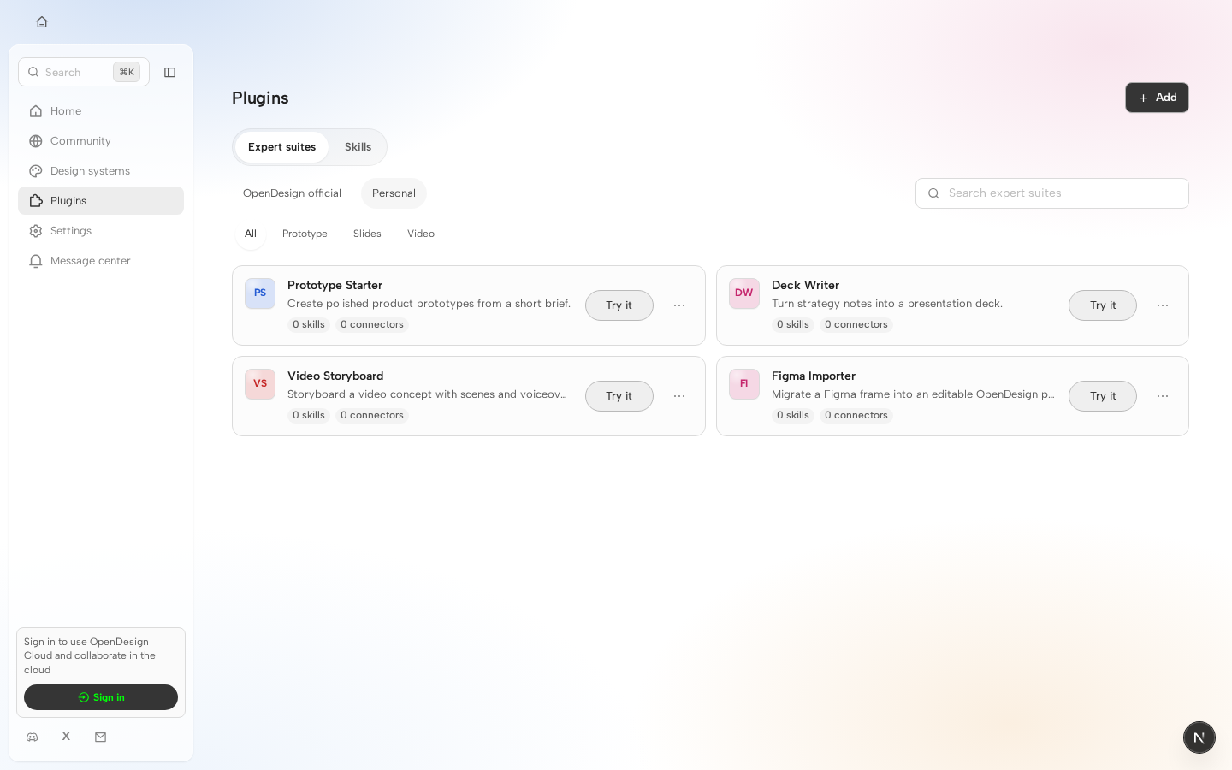Screen dimensions: 1232x770
Task: Click the PS avatar of Prototype Starter
Action: (x=260, y=293)
